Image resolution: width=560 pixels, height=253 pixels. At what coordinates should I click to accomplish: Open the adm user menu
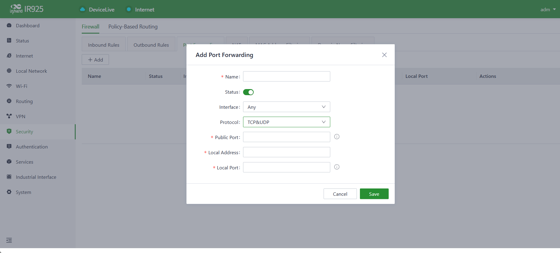pos(548,9)
